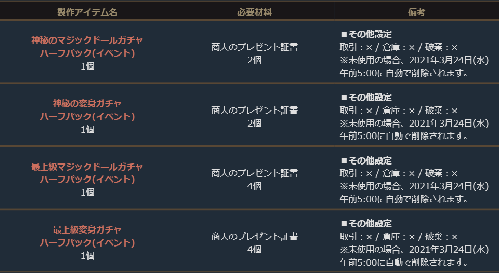Click the 取引/倉庫/破棄 settings line for 最上級マジックドールガチャ
The image size is (499, 273).
pyautogui.click(x=399, y=173)
